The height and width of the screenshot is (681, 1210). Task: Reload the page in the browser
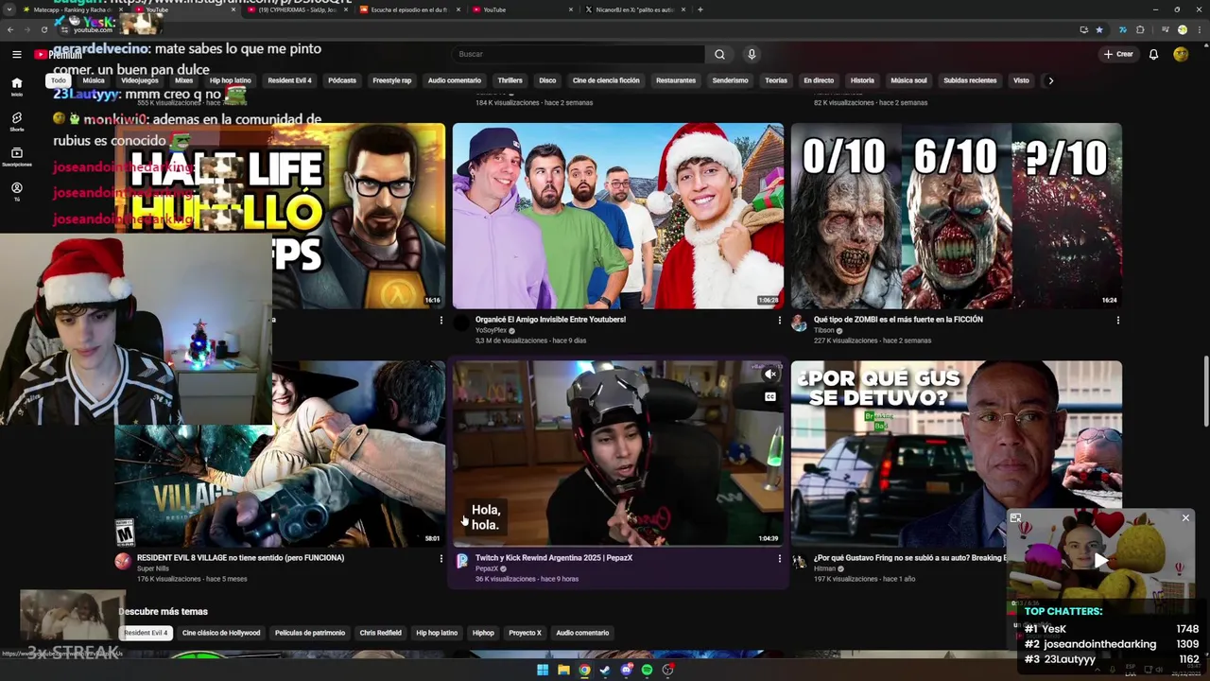pyautogui.click(x=43, y=29)
